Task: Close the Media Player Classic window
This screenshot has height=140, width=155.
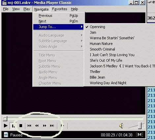Action: click(142, 3)
